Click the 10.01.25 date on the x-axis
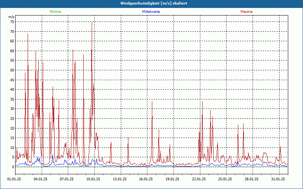The height and width of the screenshot is (189, 303). 93,179
